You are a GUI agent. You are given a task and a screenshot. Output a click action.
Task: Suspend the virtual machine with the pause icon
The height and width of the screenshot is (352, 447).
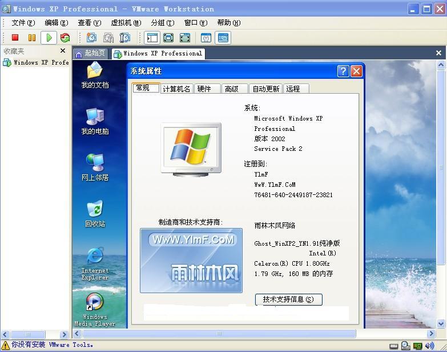[x=32, y=38]
